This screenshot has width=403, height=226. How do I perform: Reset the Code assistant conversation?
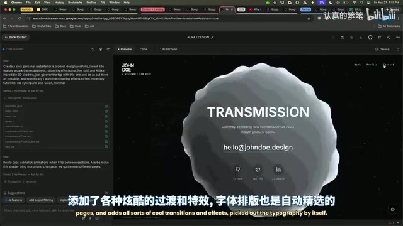click(x=108, y=49)
